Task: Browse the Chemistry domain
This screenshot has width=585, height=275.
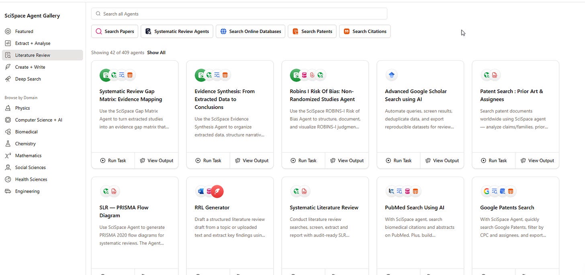Action: tap(42, 144)
